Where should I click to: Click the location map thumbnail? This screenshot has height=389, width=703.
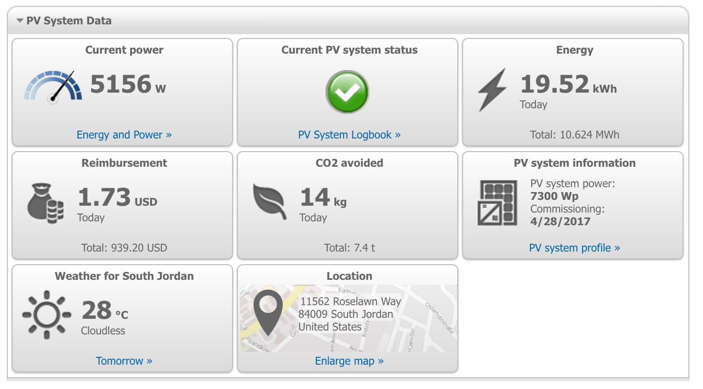[348, 318]
